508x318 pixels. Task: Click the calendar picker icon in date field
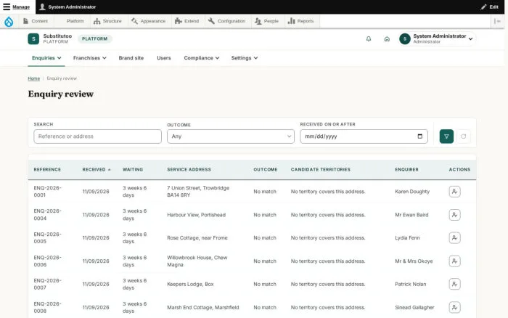point(420,136)
